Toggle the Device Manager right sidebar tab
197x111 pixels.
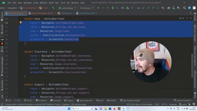click(195, 33)
